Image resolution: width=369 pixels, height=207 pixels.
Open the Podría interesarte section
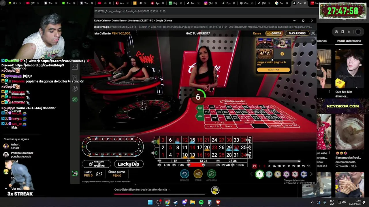(x=349, y=41)
